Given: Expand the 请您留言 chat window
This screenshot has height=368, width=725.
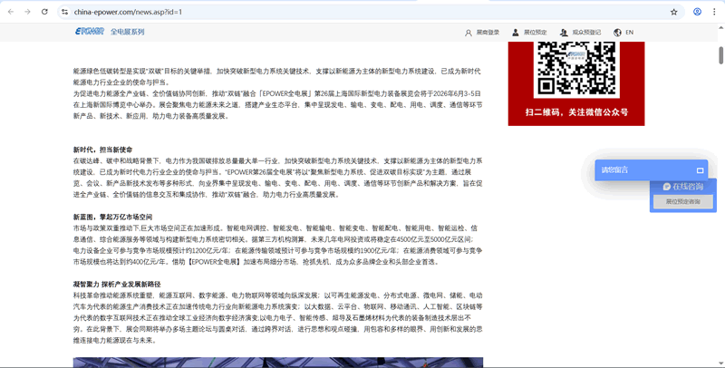Looking at the screenshot, I should pyautogui.click(x=700, y=170).
